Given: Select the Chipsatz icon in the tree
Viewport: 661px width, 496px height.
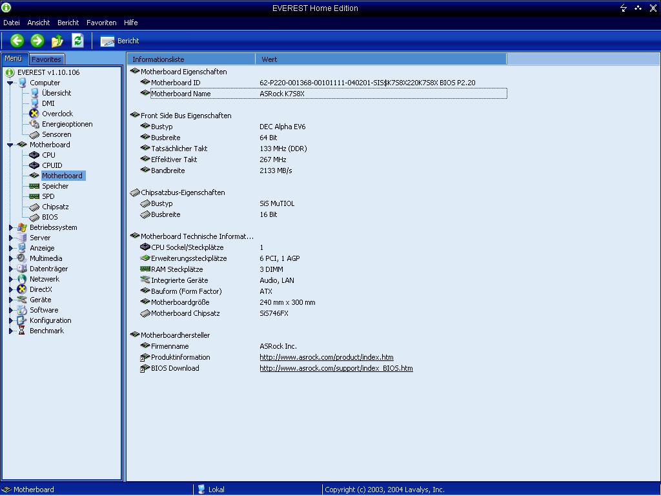Looking at the screenshot, I should (x=34, y=207).
